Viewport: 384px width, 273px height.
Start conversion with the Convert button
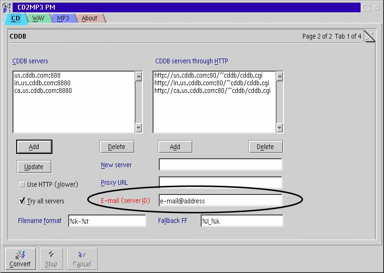(x=20, y=259)
